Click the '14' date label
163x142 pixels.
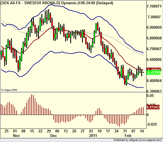tap(142, 131)
